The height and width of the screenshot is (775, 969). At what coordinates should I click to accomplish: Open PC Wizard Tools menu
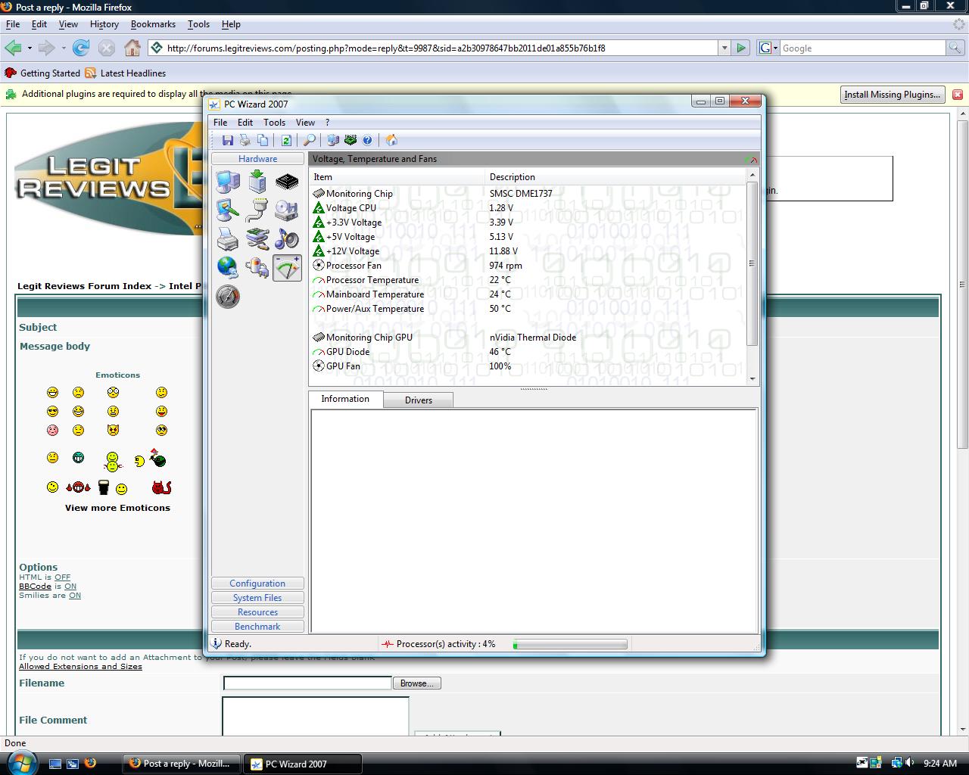click(x=274, y=122)
